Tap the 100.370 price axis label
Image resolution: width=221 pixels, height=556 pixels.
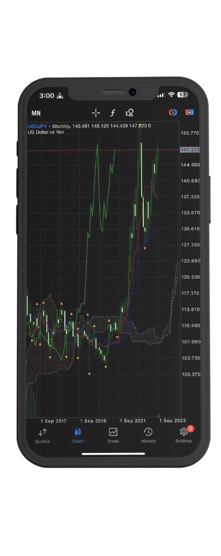coord(191,374)
